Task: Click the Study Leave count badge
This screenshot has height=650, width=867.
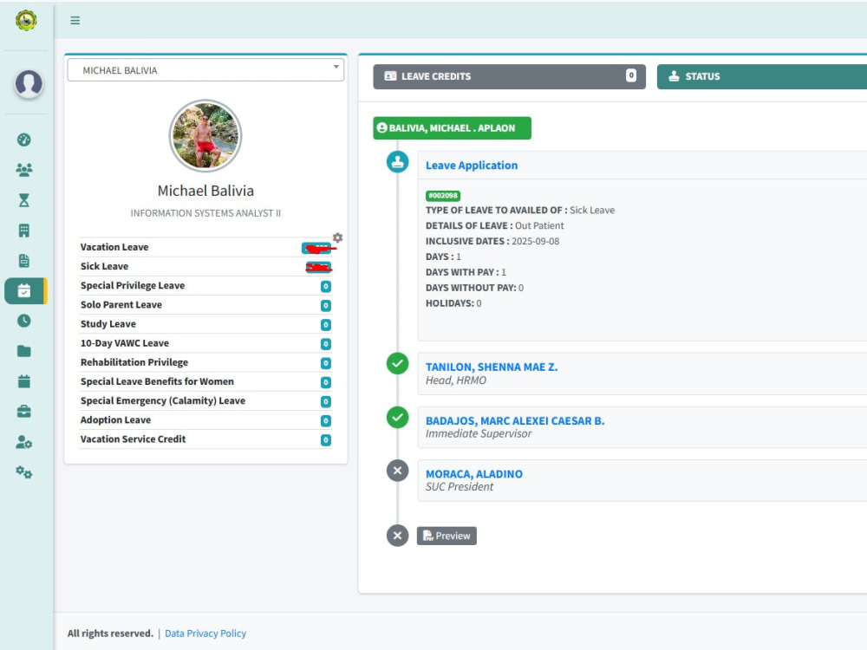Action: [x=326, y=325]
